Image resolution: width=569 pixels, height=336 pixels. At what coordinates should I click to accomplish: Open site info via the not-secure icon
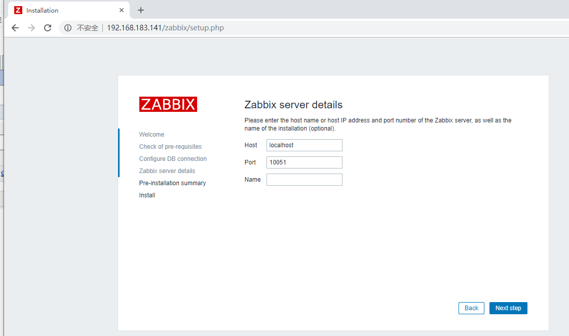[x=68, y=28]
